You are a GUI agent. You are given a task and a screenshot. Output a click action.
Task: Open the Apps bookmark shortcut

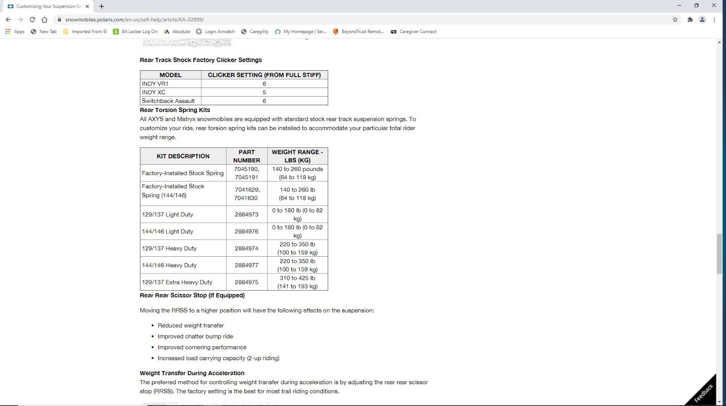tap(15, 32)
